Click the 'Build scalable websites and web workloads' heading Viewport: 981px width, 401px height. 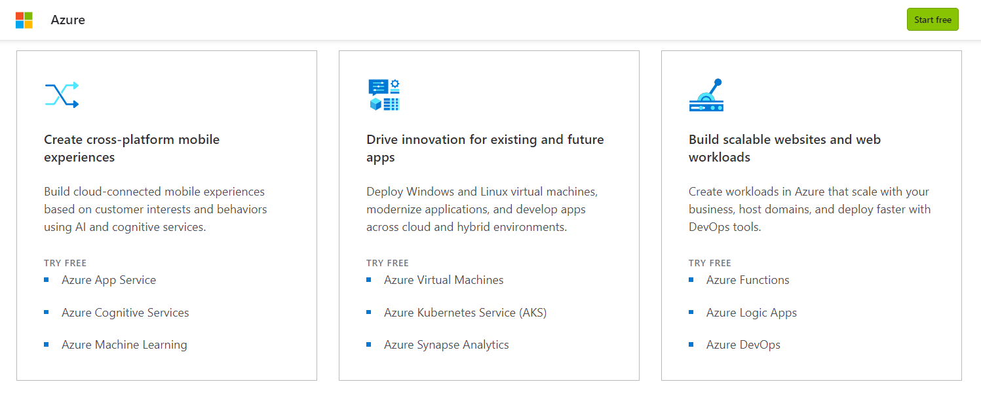pyautogui.click(x=784, y=148)
